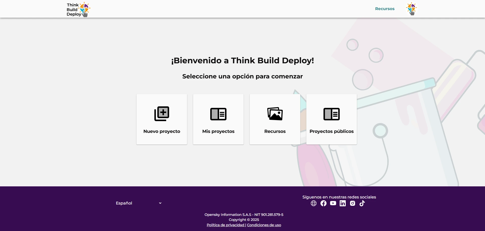Viewport: 485px width, 231px height.
Task: Click the globe website icon
Action: pos(313,203)
